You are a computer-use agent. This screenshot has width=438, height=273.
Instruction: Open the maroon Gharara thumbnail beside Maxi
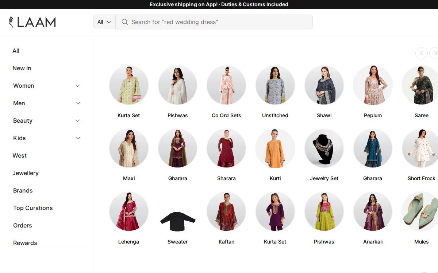(x=178, y=148)
